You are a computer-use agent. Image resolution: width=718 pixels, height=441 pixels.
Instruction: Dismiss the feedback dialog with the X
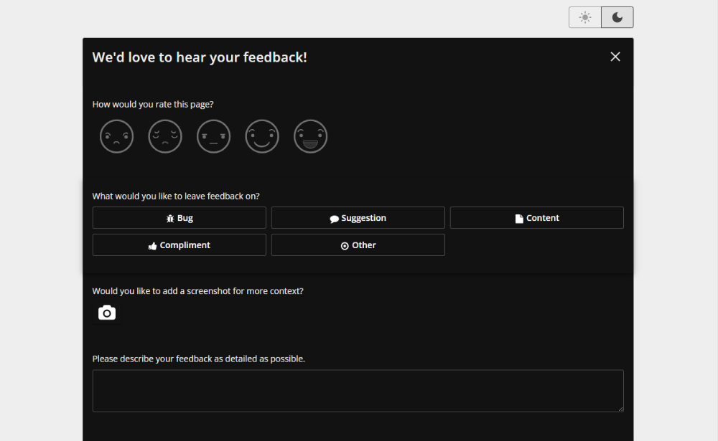(x=615, y=56)
